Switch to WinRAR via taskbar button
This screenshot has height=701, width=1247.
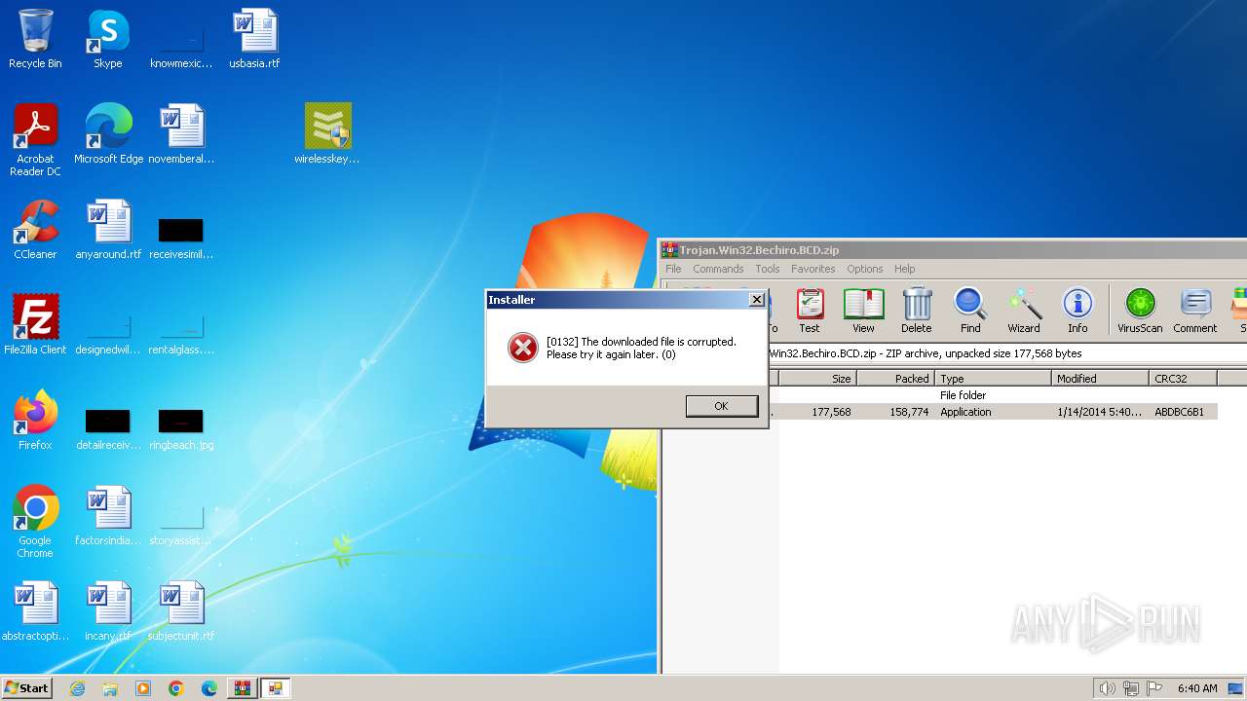point(243,688)
